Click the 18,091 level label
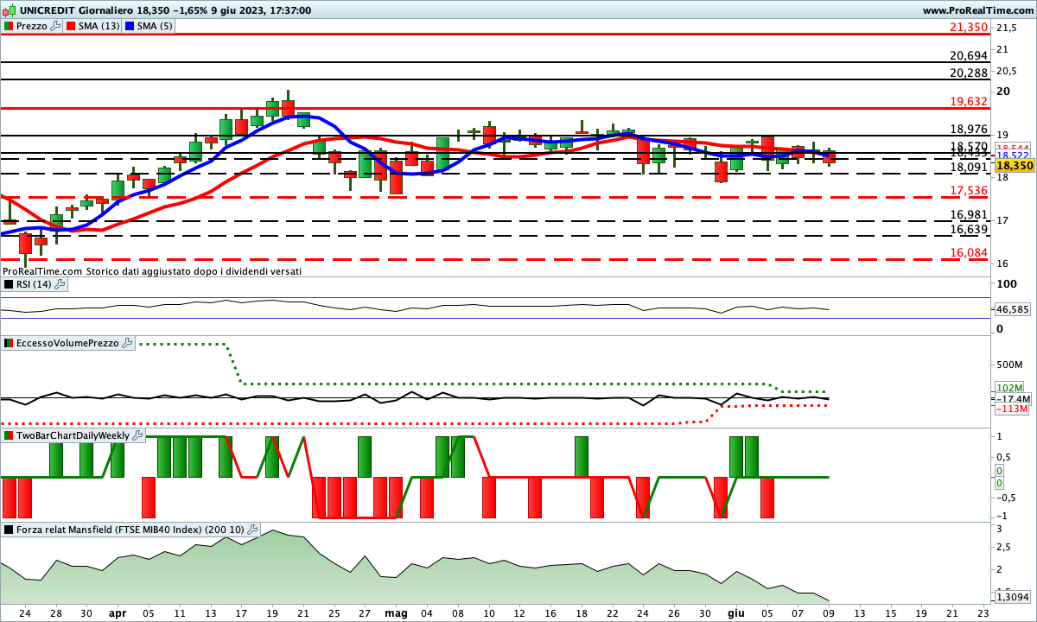 [x=968, y=168]
